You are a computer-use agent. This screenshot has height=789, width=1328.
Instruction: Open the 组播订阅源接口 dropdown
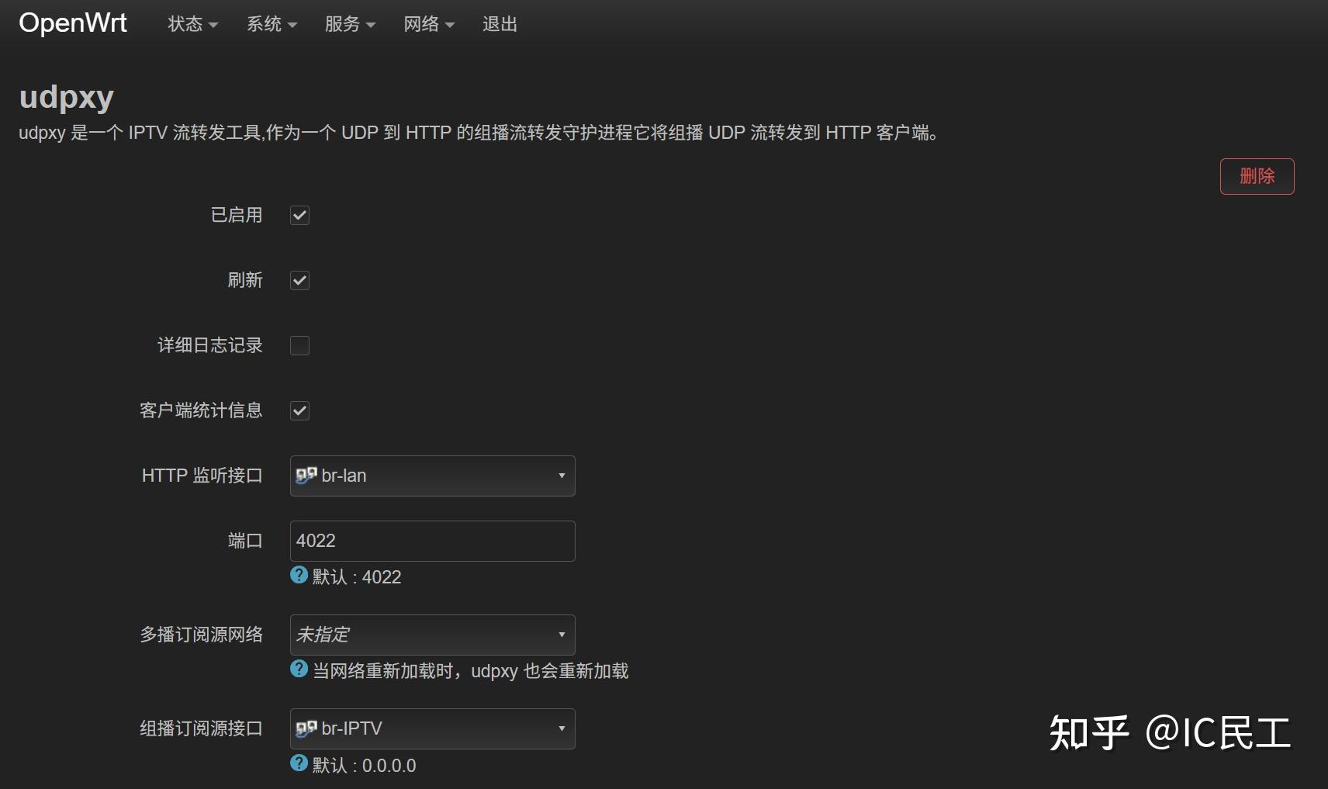(x=432, y=728)
